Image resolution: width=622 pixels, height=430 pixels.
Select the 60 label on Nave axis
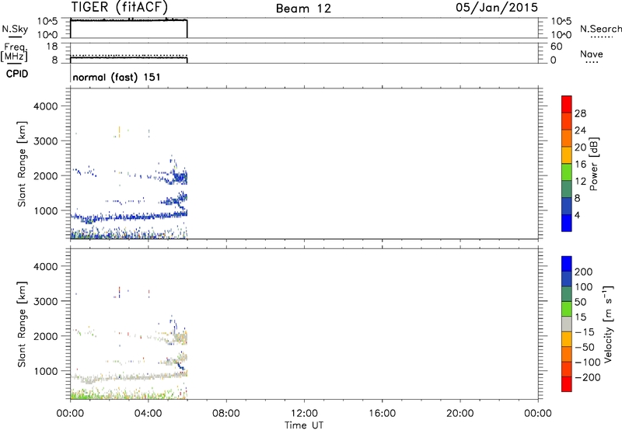556,47
